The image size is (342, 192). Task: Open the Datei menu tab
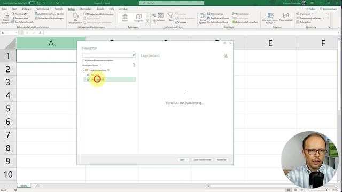point(4,9)
